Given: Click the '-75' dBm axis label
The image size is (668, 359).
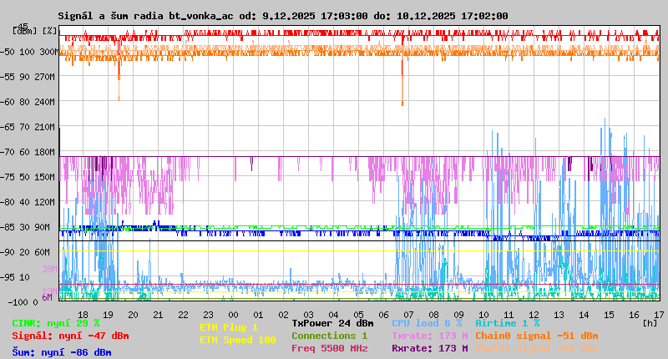Looking at the screenshot, I should (x=8, y=177).
